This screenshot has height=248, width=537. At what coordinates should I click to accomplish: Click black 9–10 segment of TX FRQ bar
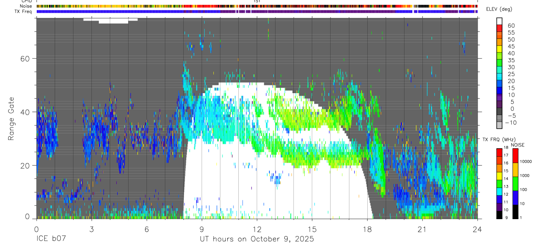499,215
